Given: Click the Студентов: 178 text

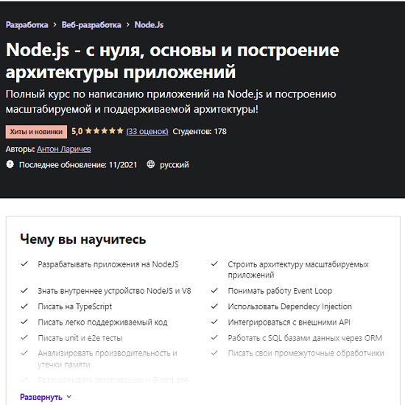Looking at the screenshot, I should point(200,132).
